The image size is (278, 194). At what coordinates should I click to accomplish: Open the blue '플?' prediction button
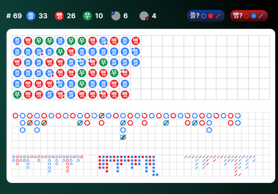coord(206,16)
